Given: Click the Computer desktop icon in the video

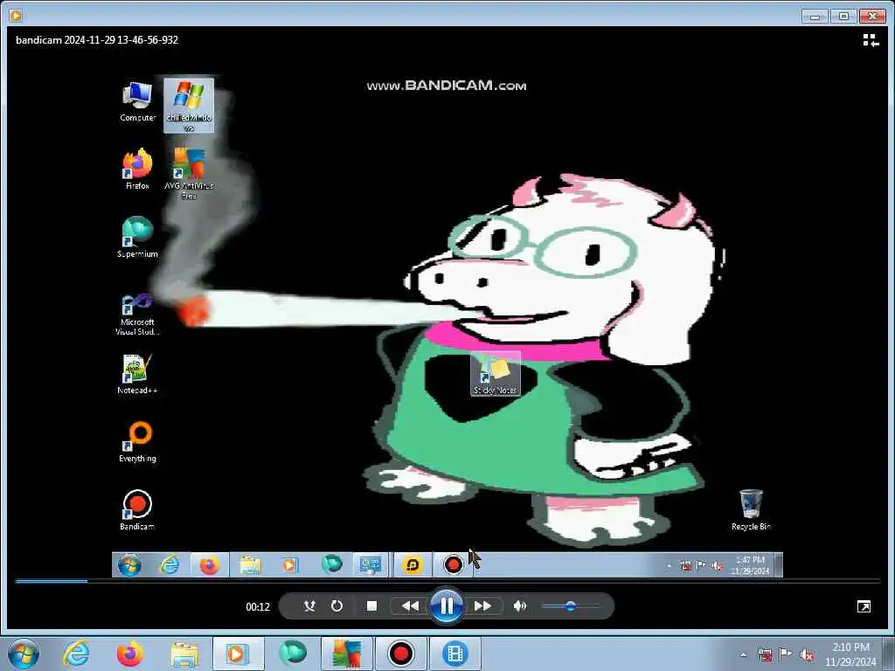Looking at the screenshot, I should (137, 101).
